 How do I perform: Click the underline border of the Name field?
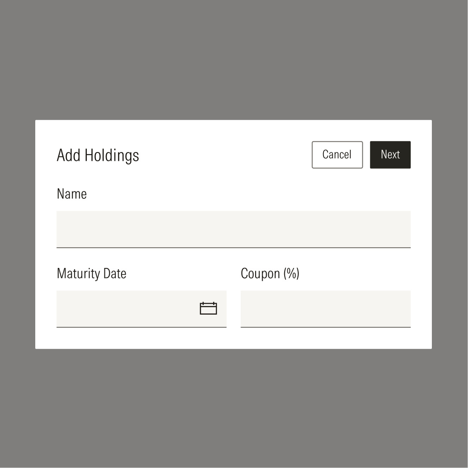[234, 247]
